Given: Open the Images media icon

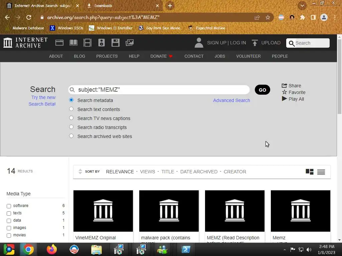Looking at the screenshot, I should click(x=130, y=43).
